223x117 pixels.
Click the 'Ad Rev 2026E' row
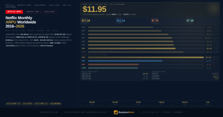click(x=185, y=79)
